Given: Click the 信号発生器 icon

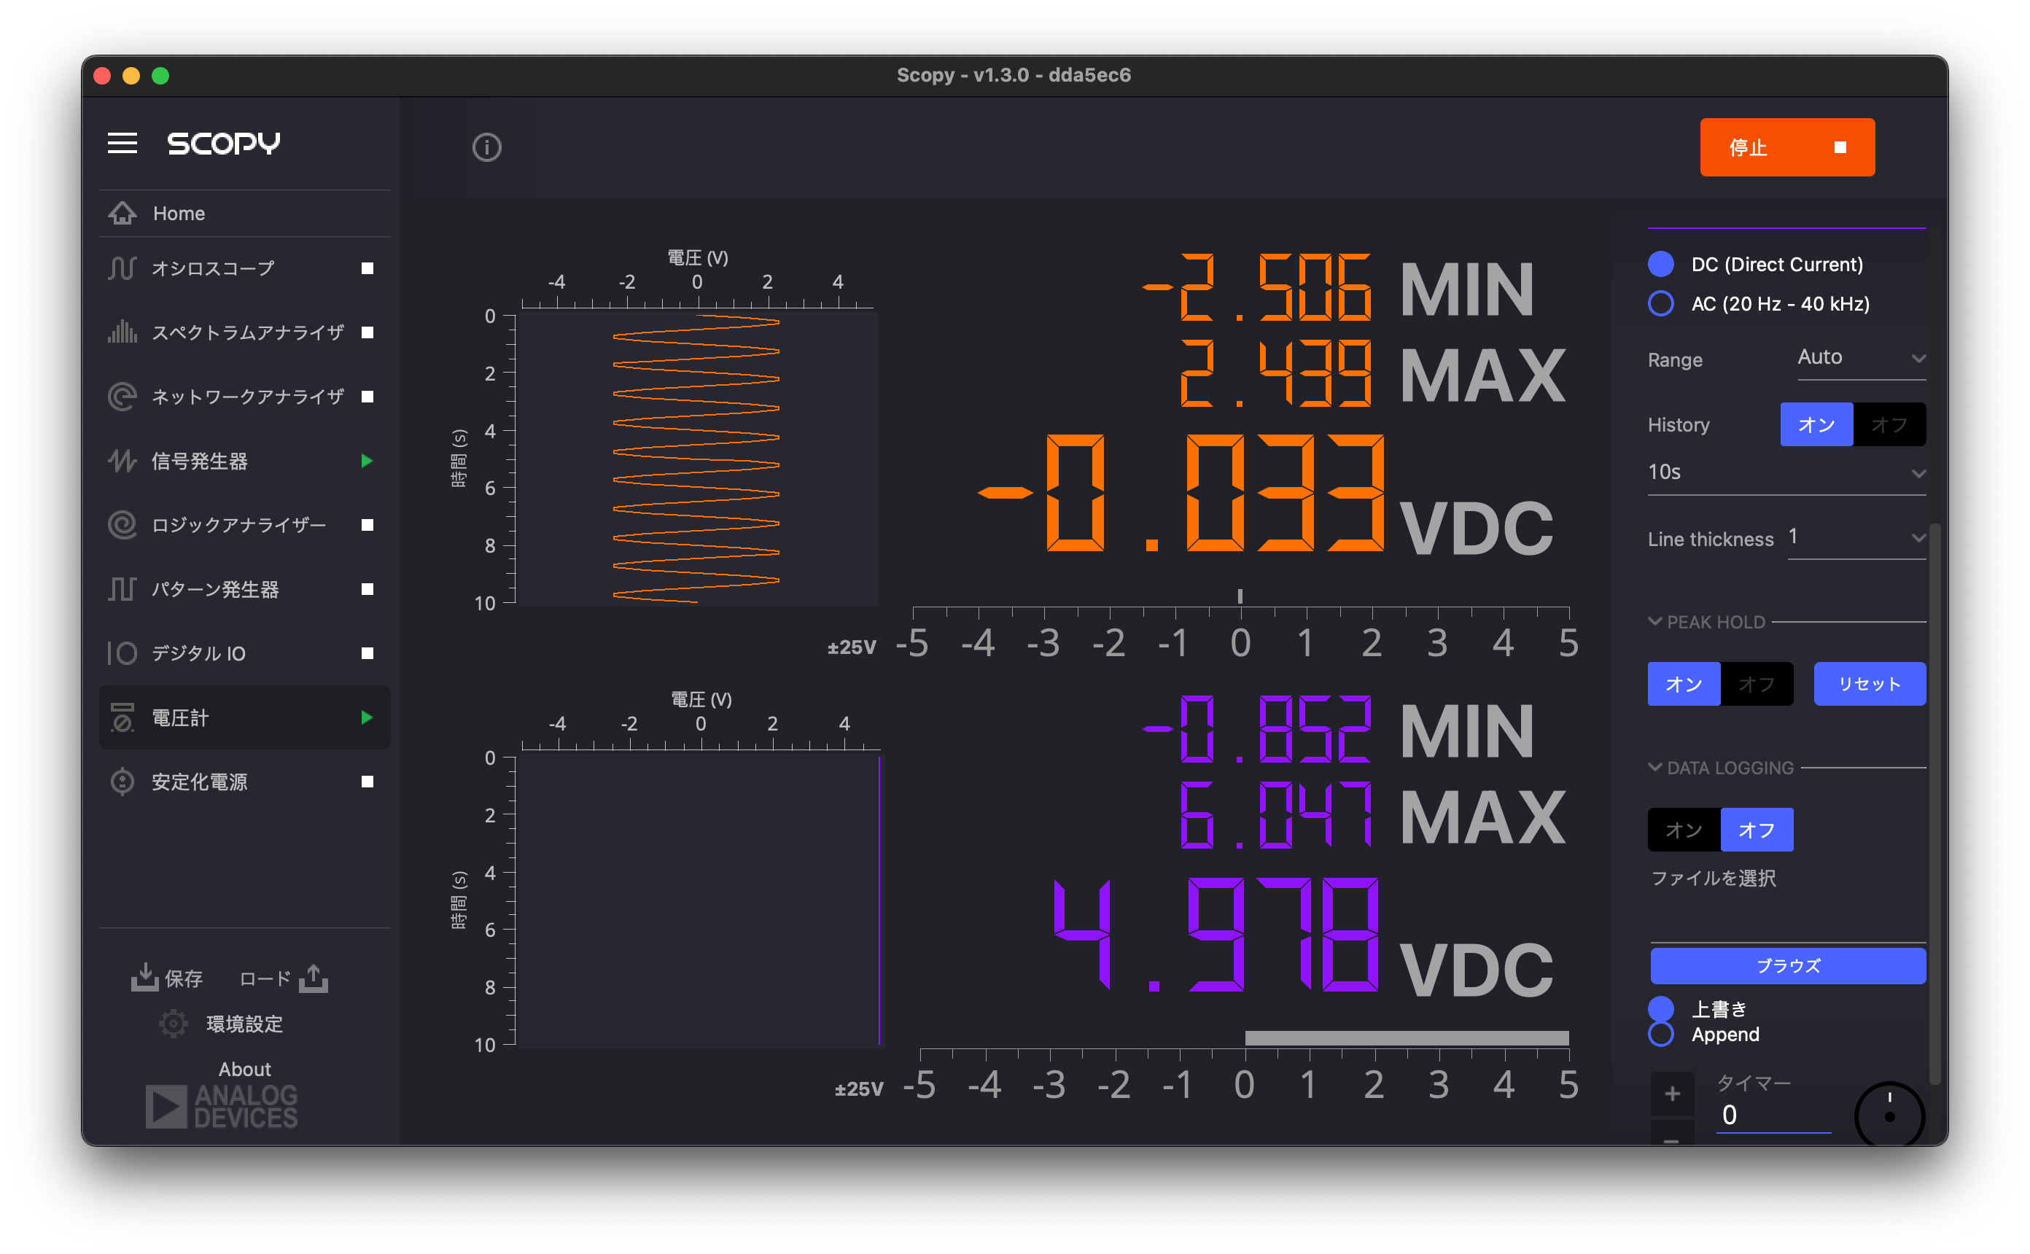Looking at the screenshot, I should (122, 460).
